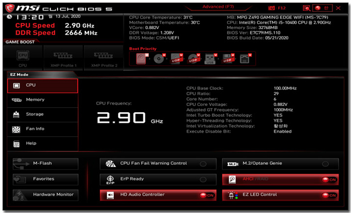Click the Execute Disable Bit value Enabled

(x=282, y=131)
